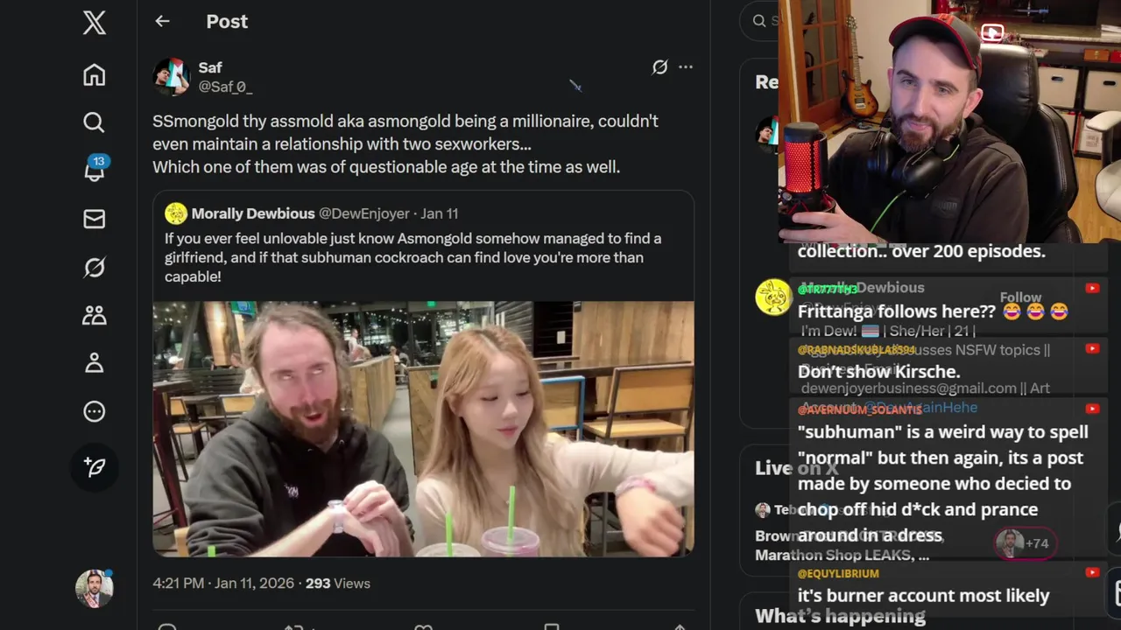Open the @Saf_0_ handle link
This screenshot has height=630, width=1121.
225,87
